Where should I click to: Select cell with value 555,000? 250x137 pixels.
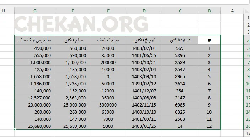point(35,55)
